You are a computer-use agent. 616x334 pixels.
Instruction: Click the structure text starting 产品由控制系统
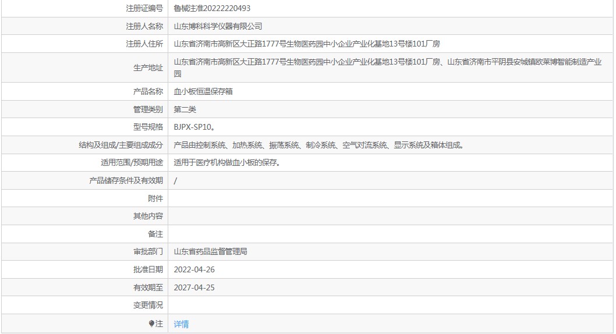[x=319, y=145]
